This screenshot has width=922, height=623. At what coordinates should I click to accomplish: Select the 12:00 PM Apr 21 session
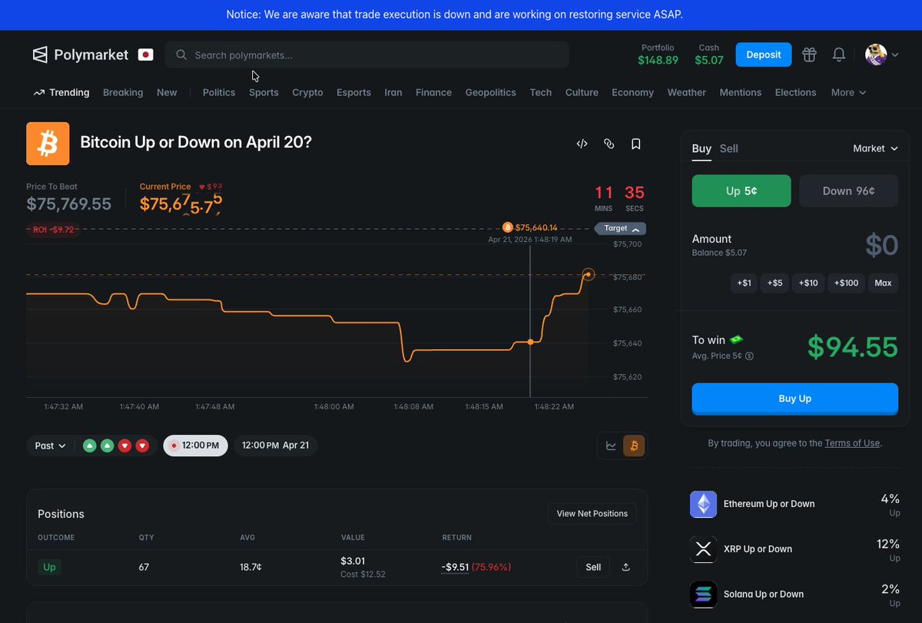tap(275, 446)
